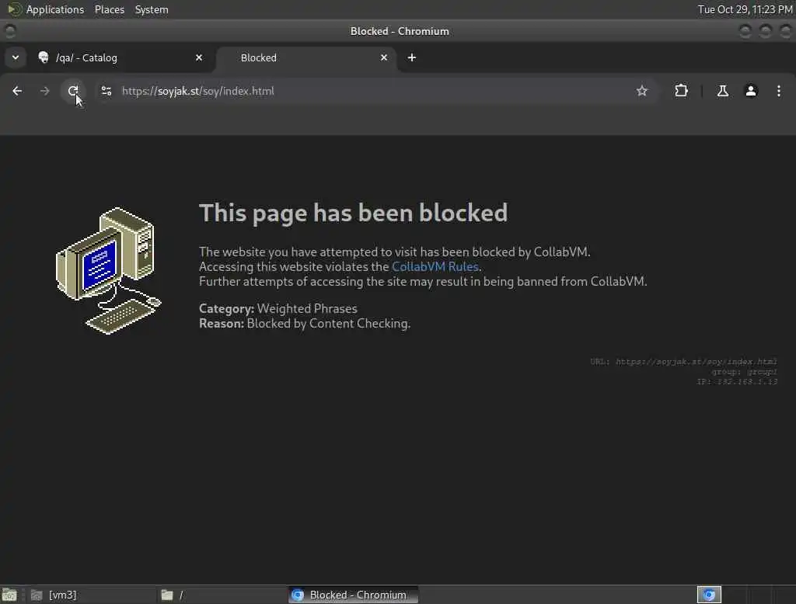This screenshot has height=604, width=796.
Task: Select the Blocked tab
Action: tap(306, 57)
